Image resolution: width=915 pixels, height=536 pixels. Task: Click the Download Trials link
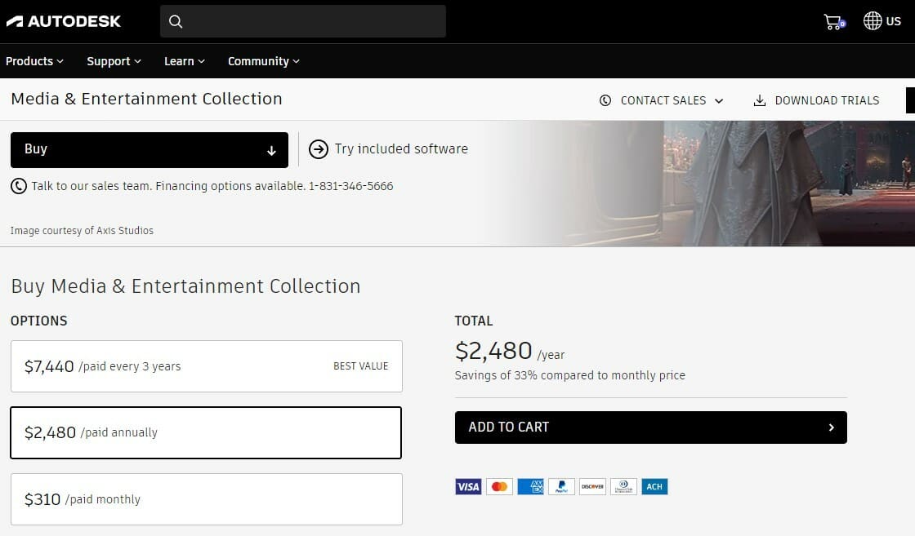point(816,100)
